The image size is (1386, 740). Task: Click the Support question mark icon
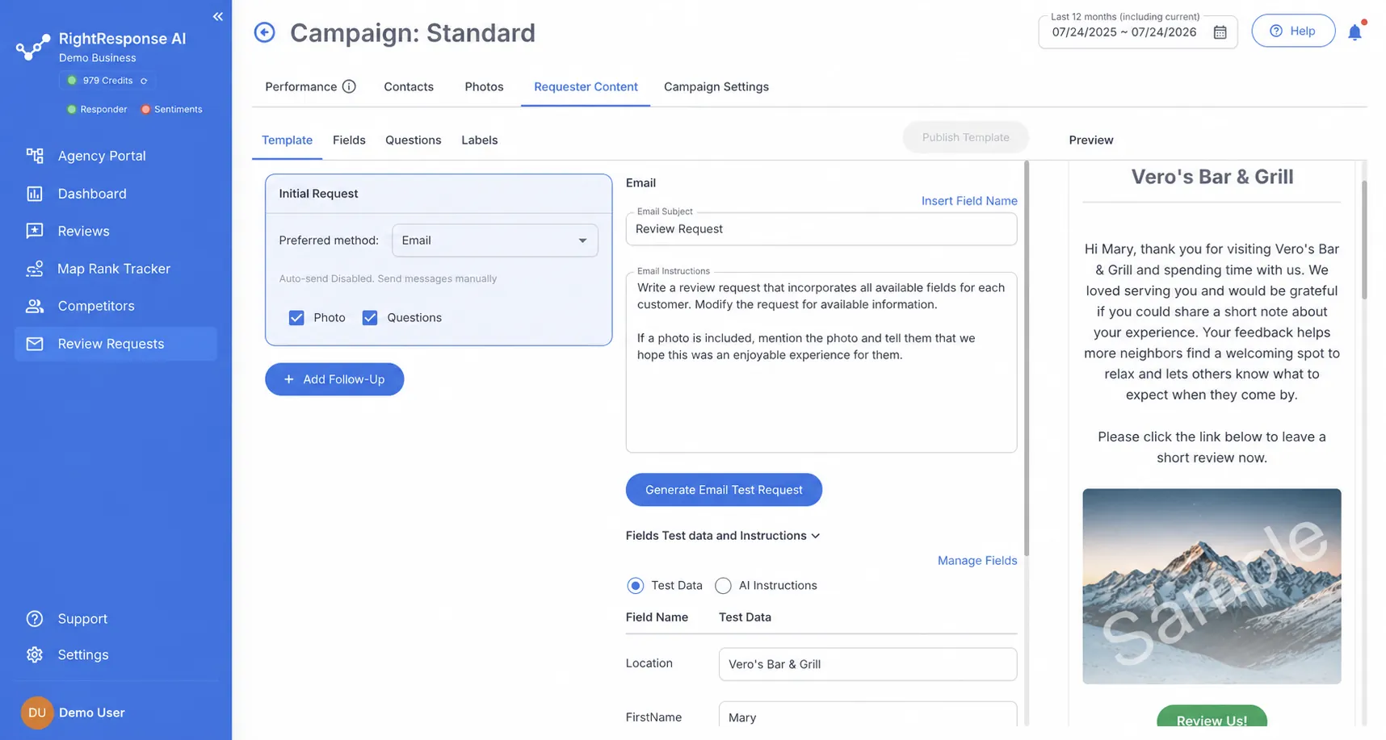35,619
